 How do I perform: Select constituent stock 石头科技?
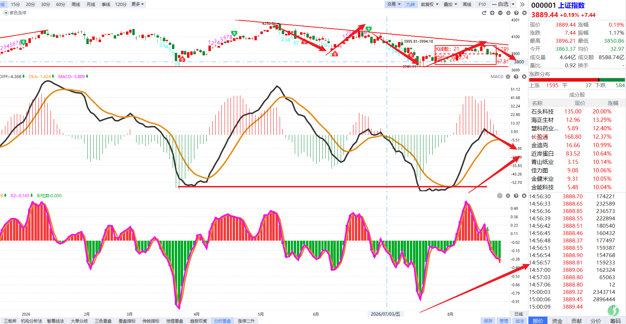pos(542,111)
